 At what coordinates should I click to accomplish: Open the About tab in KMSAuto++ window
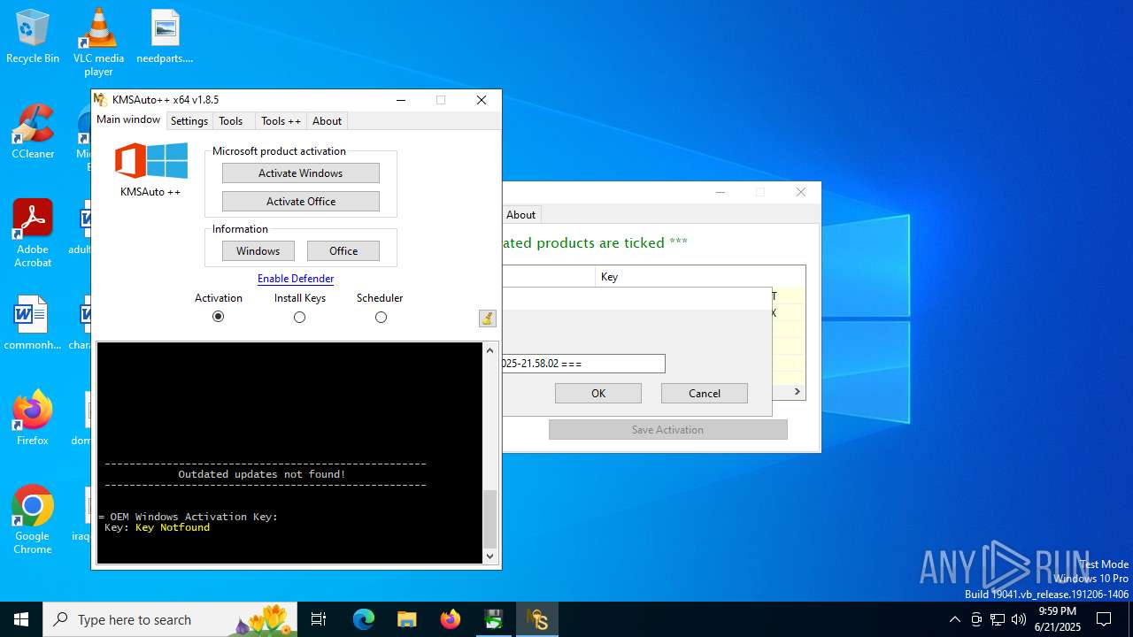[x=327, y=121]
